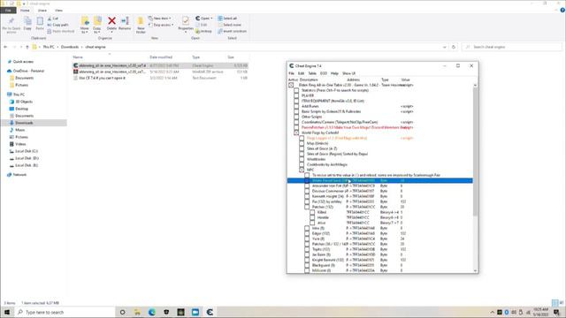Click Downloads in the address breadcrumb
Viewport: 566px width, 318px height.
click(x=70, y=47)
